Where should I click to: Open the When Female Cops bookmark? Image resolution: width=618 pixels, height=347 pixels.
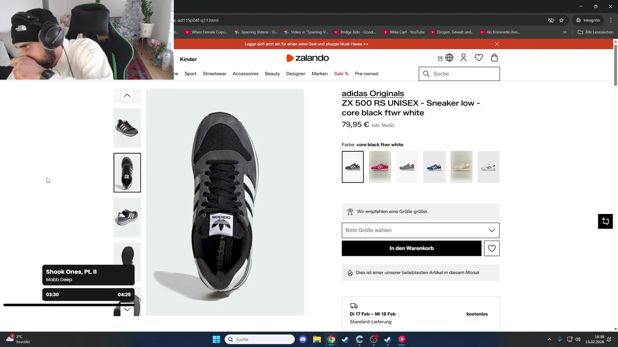tap(206, 32)
